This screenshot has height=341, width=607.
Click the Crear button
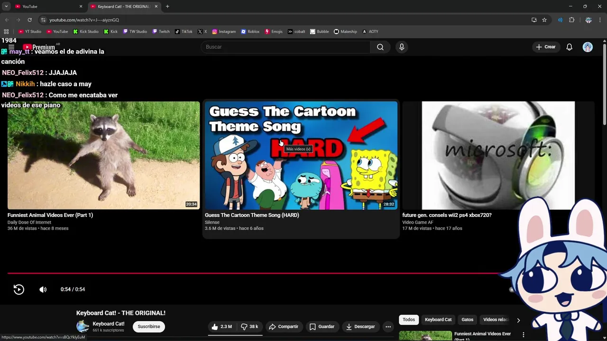(546, 47)
